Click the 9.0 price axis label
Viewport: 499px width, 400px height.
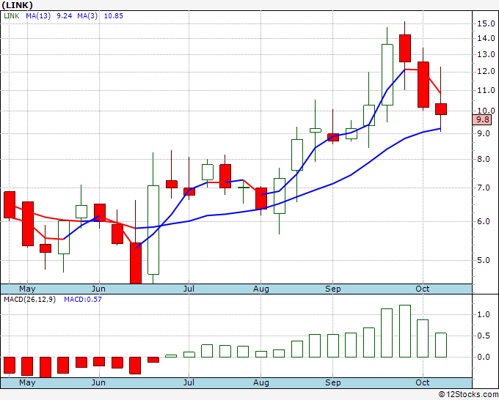click(x=484, y=133)
